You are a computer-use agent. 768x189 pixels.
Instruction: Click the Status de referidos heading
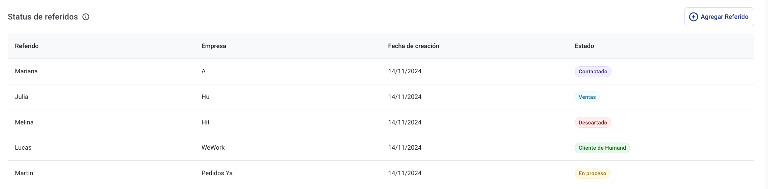[43, 17]
